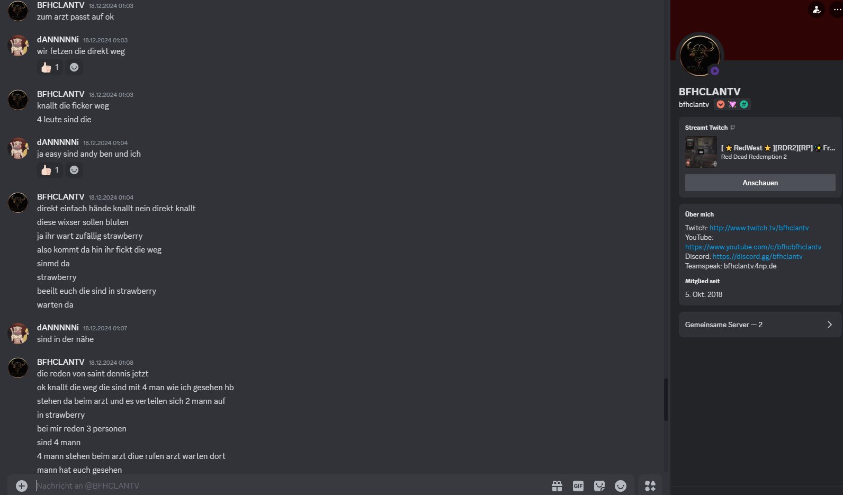Screen dimensions: 843x495
Task: Open the apps launcher icon
Action: click(650, 486)
